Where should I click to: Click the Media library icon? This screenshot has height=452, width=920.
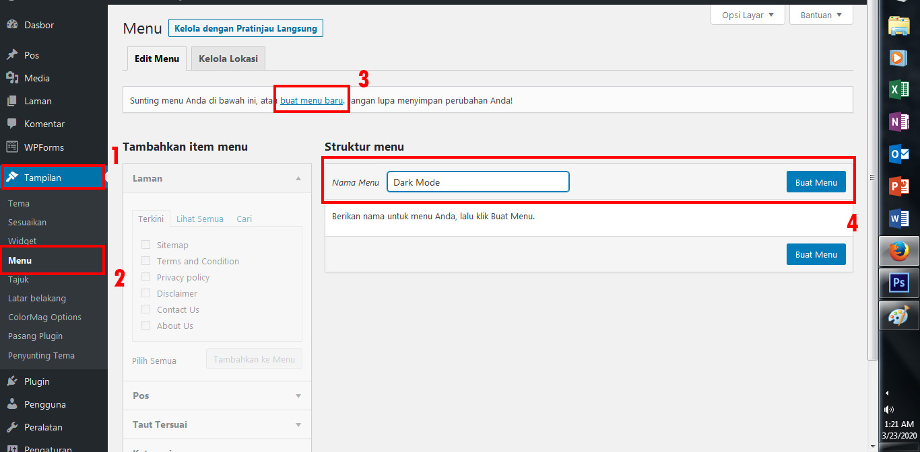pos(11,78)
